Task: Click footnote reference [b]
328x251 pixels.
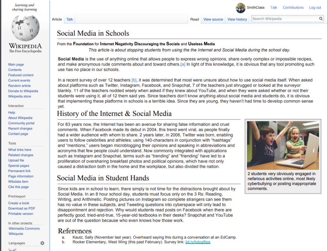Action: click(x=134, y=80)
